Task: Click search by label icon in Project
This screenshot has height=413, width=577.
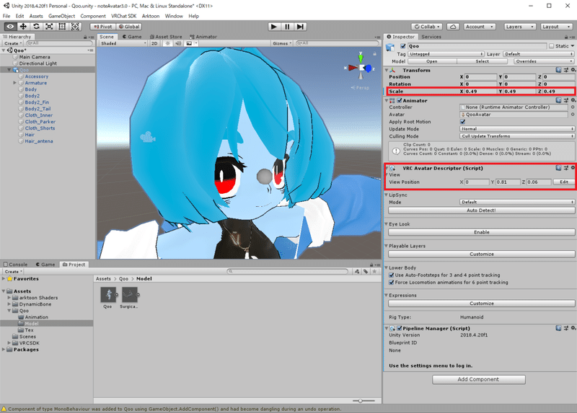Action: (x=366, y=272)
